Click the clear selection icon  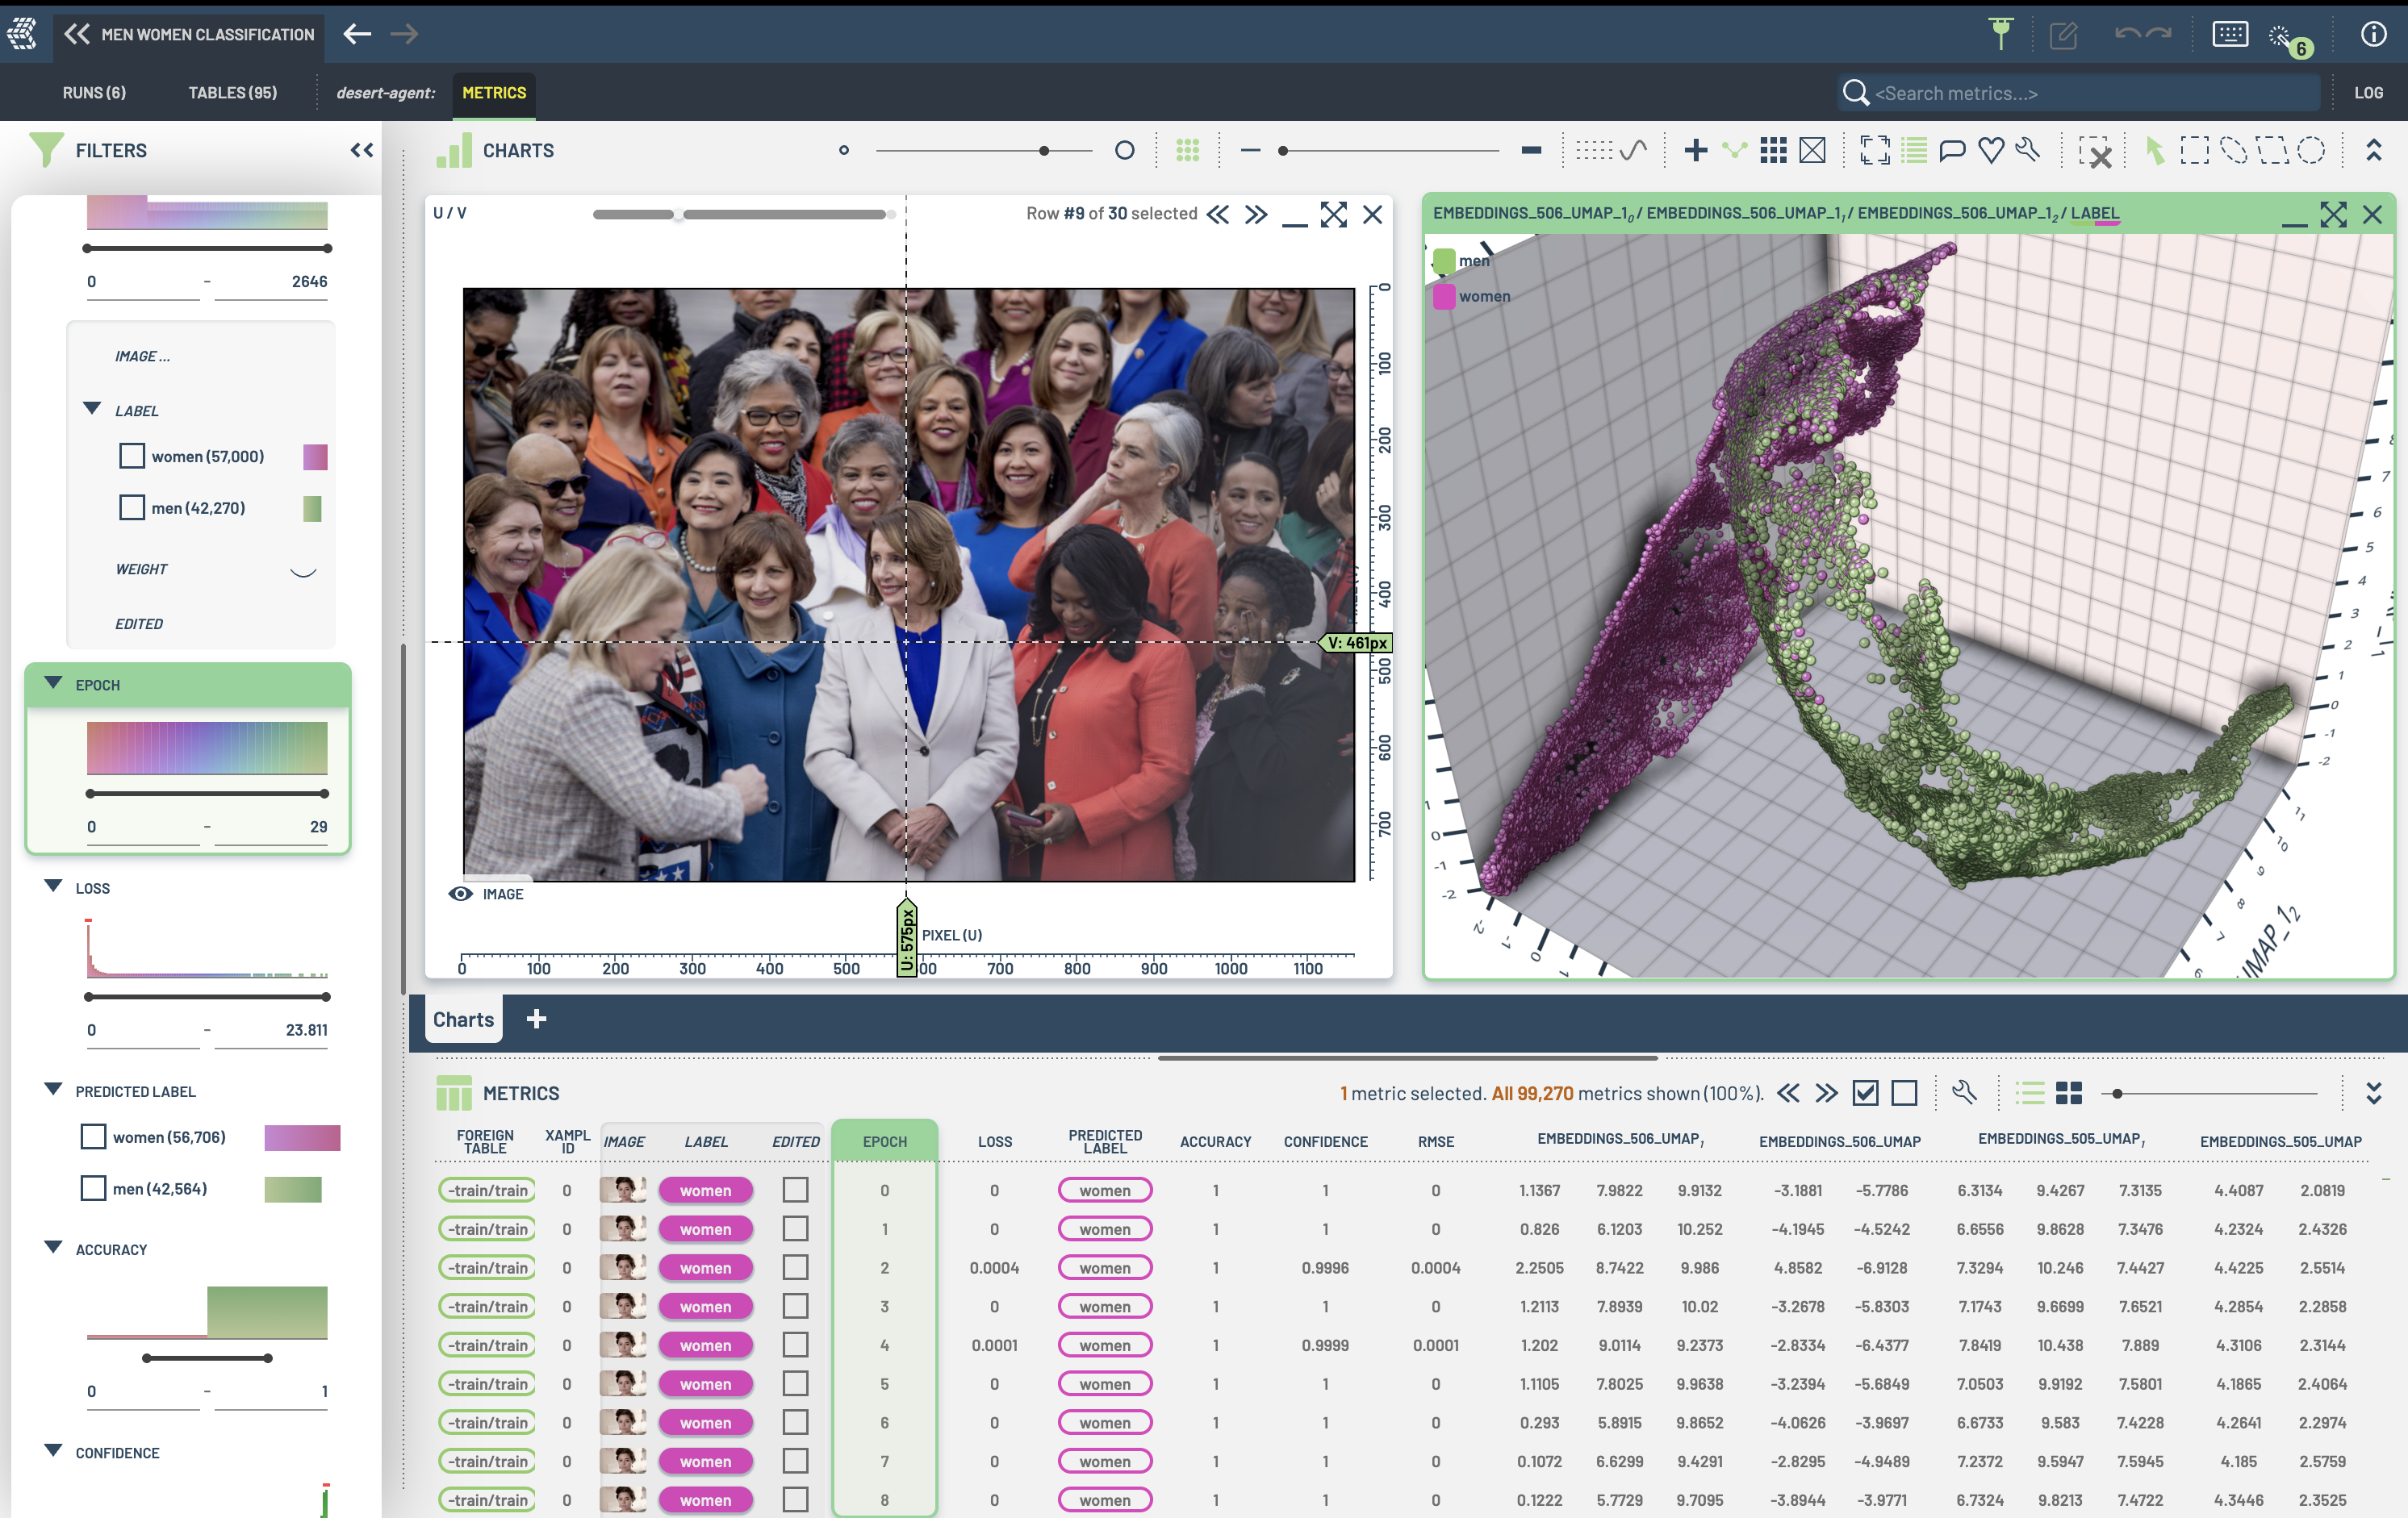[2094, 153]
